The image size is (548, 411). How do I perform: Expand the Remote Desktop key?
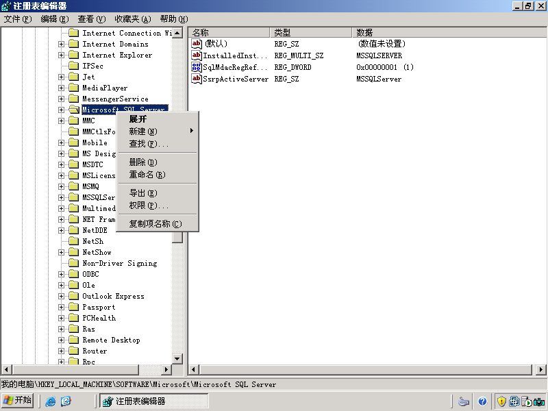61,340
